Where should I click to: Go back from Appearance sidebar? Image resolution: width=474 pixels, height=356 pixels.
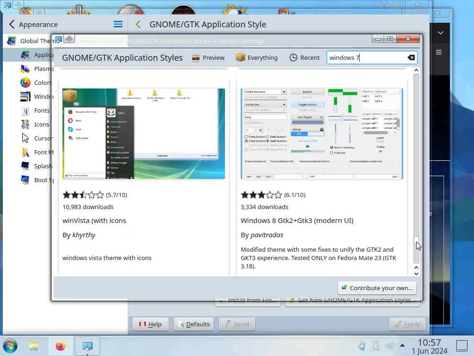(12, 24)
